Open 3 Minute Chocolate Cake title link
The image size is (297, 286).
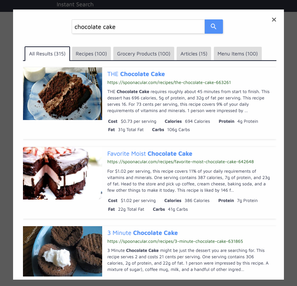point(143,233)
